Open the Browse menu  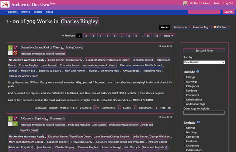tap(25, 12)
